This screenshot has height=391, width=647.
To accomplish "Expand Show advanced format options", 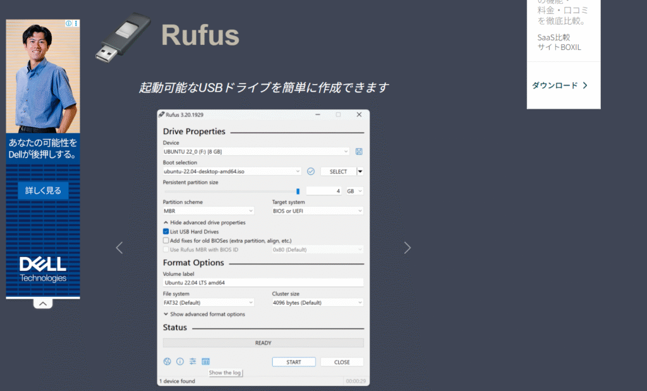I will pyautogui.click(x=204, y=314).
